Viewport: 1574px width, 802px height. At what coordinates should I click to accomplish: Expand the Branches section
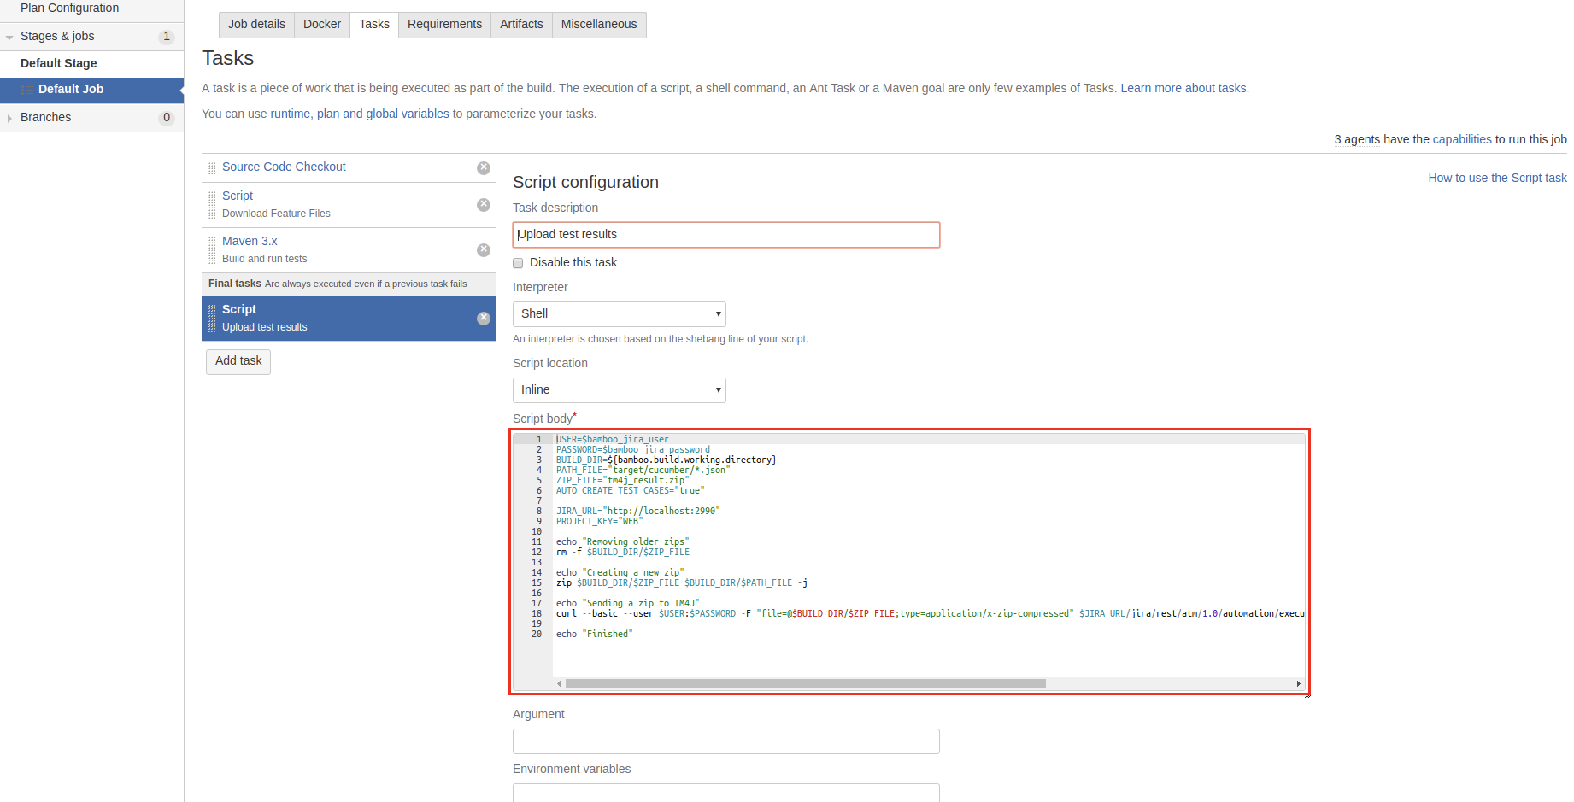[x=9, y=118]
